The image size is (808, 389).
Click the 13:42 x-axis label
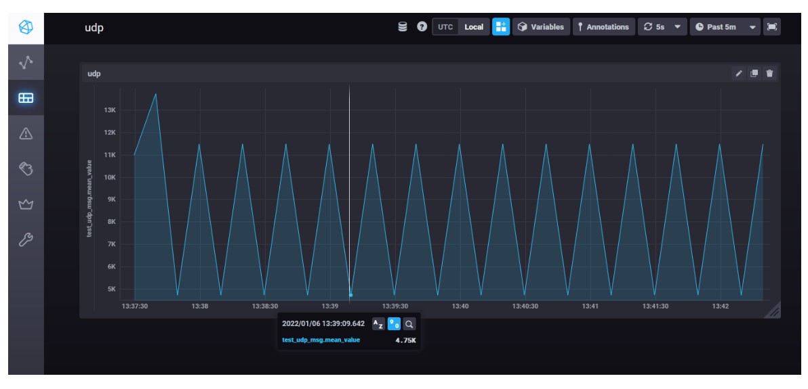(721, 306)
